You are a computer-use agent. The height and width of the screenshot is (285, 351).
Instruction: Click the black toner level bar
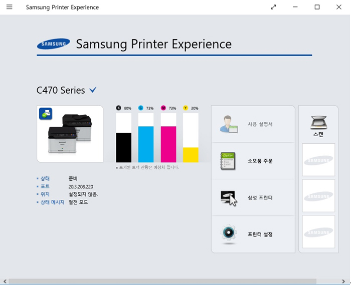123,137
